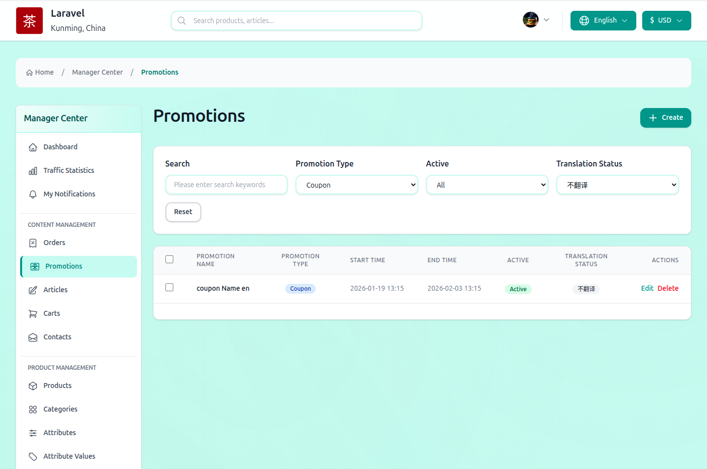The height and width of the screenshot is (469, 707).
Task: Click the Create button
Action: point(666,118)
